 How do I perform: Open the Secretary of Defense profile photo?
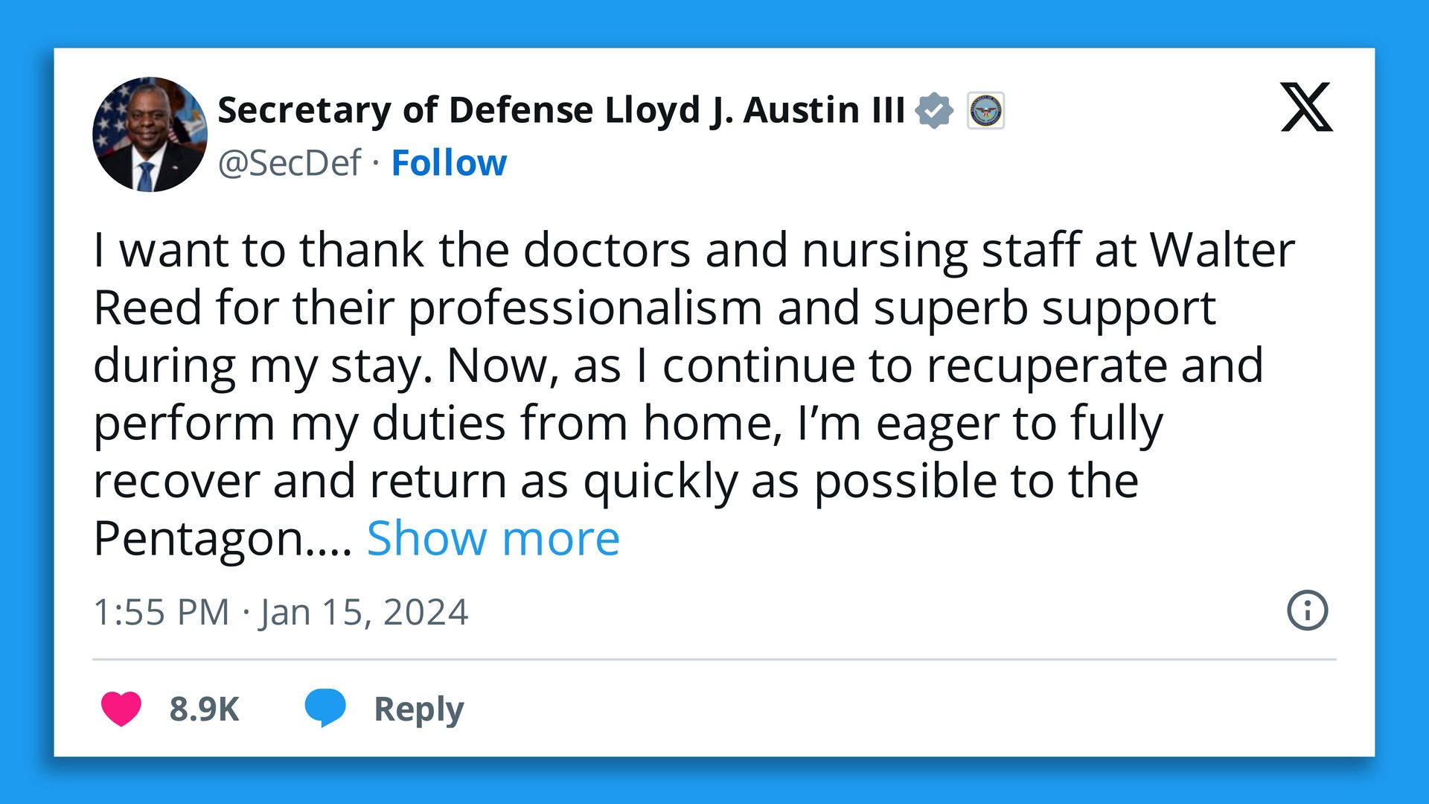(150, 135)
